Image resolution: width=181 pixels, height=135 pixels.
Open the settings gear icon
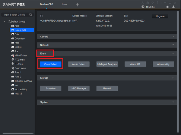(153, 3)
